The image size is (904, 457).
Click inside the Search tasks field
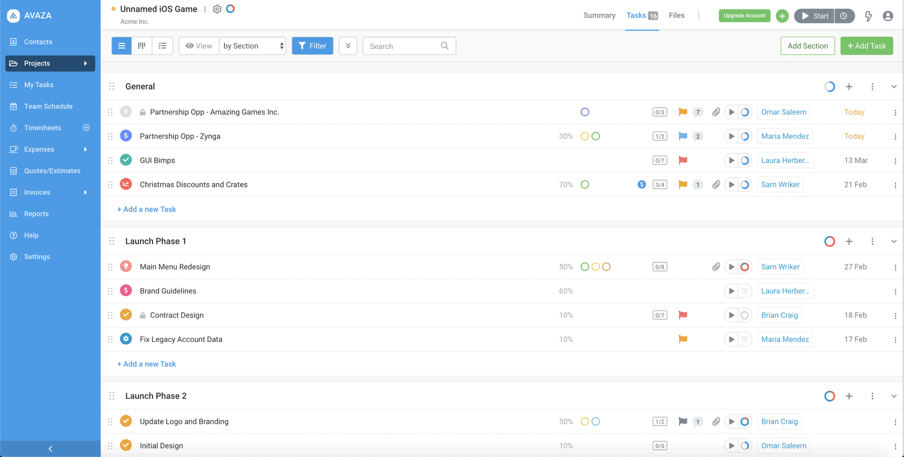(402, 46)
